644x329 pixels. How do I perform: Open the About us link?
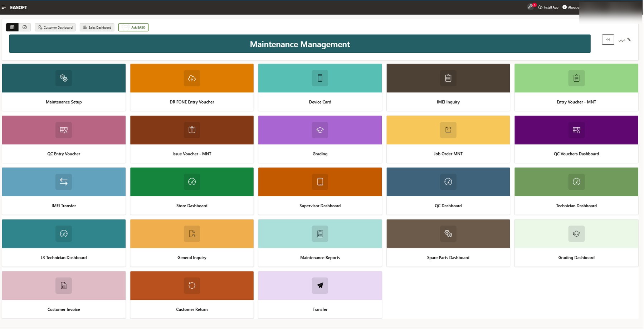(571, 7)
